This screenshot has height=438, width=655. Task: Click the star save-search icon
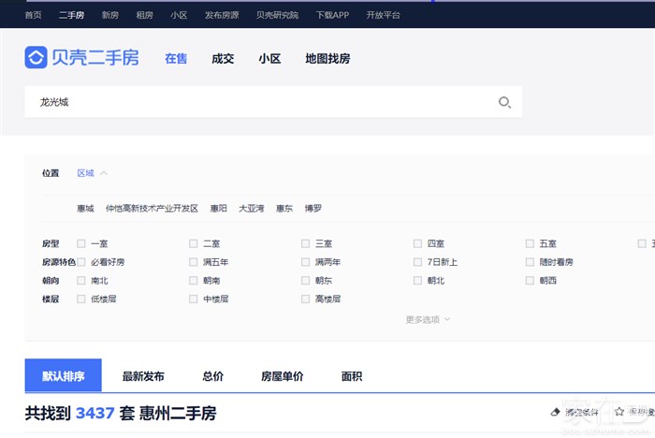[x=619, y=412]
